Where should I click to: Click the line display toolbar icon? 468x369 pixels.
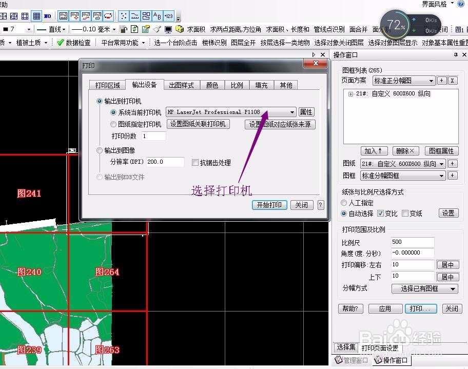coord(135,16)
